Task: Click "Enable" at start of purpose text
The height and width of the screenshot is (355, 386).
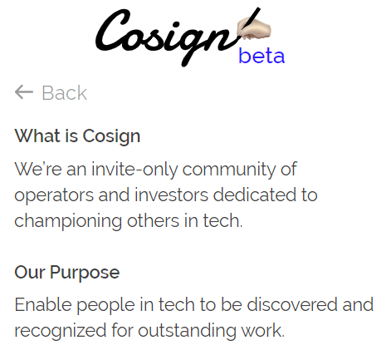Action: pyautogui.click(x=43, y=304)
